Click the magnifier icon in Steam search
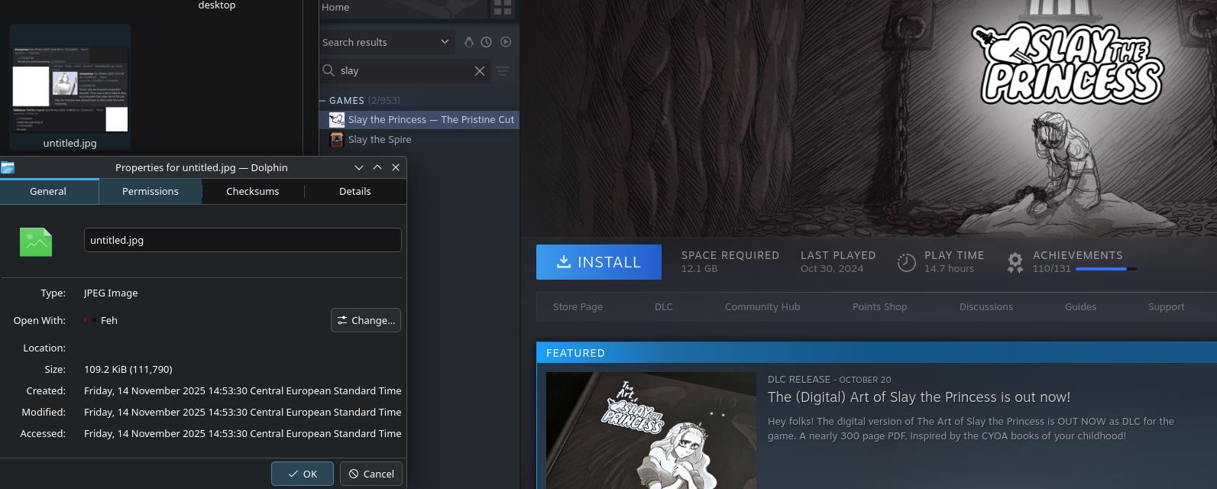Screen dimensions: 1217x489 coord(329,70)
